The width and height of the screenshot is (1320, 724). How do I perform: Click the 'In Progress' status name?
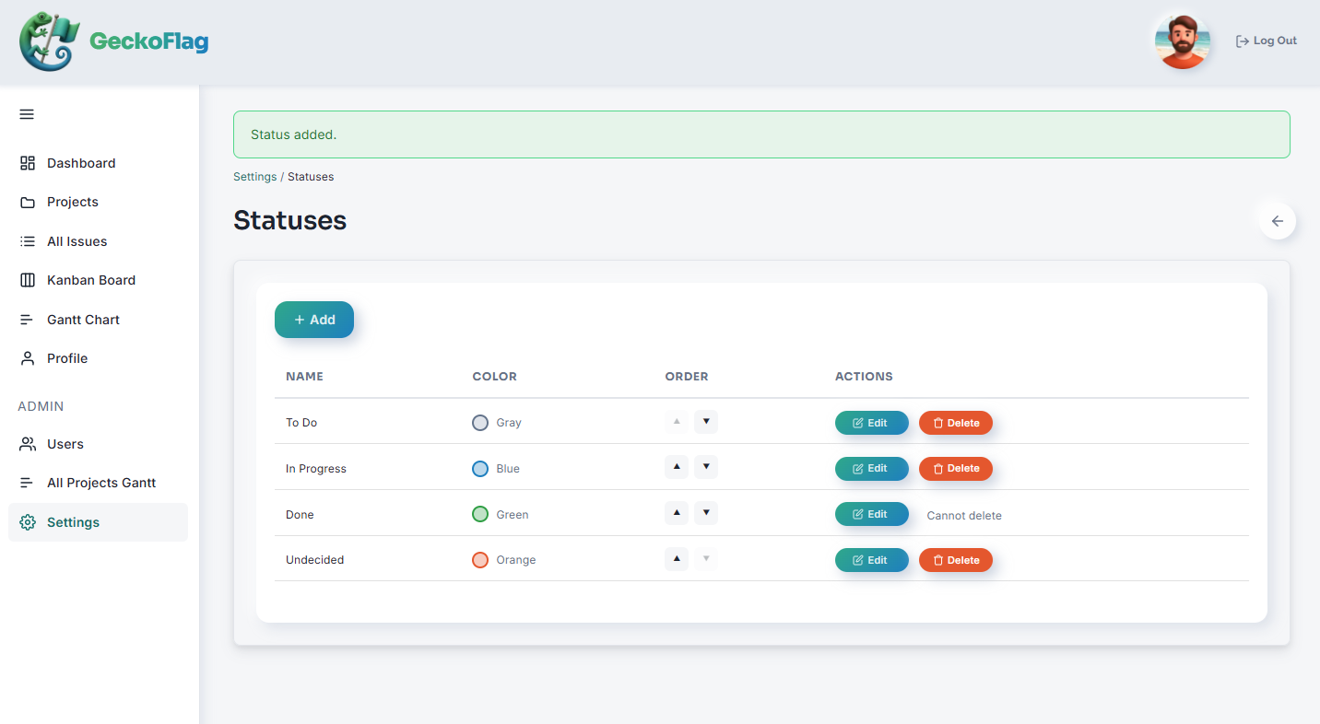[x=316, y=469]
